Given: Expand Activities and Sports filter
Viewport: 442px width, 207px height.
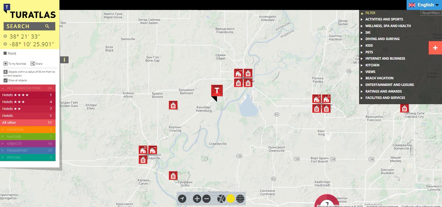Looking at the screenshot, I should (384, 19).
